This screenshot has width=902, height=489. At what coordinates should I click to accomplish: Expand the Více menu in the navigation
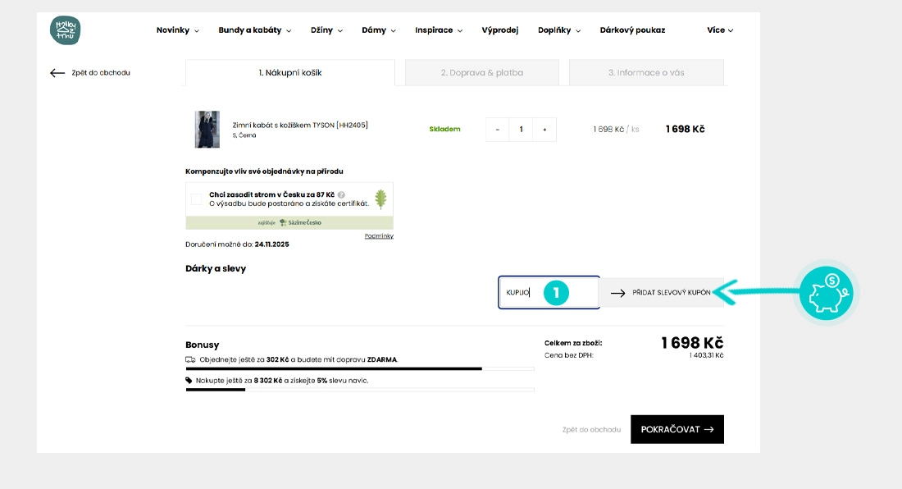pyautogui.click(x=717, y=30)
